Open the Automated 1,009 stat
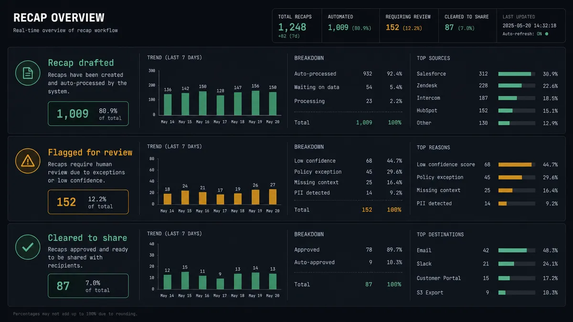Screen dimensions: 573x322 [350, 26]
